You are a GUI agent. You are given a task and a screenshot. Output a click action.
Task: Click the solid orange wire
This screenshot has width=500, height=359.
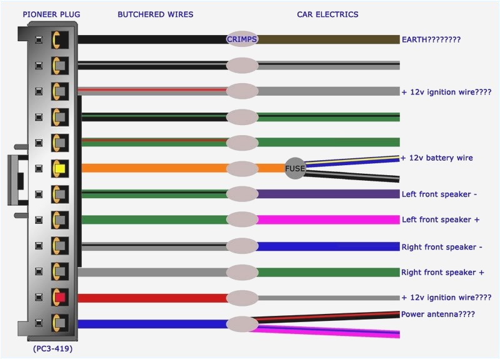click(154, 168)
